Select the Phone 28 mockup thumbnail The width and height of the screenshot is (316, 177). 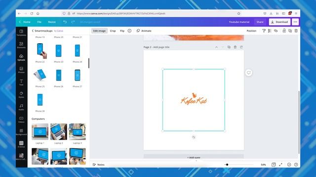point(40,100)
